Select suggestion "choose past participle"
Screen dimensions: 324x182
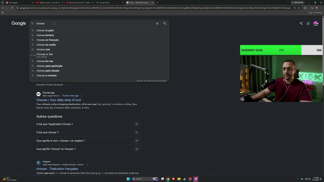[99, 66]
